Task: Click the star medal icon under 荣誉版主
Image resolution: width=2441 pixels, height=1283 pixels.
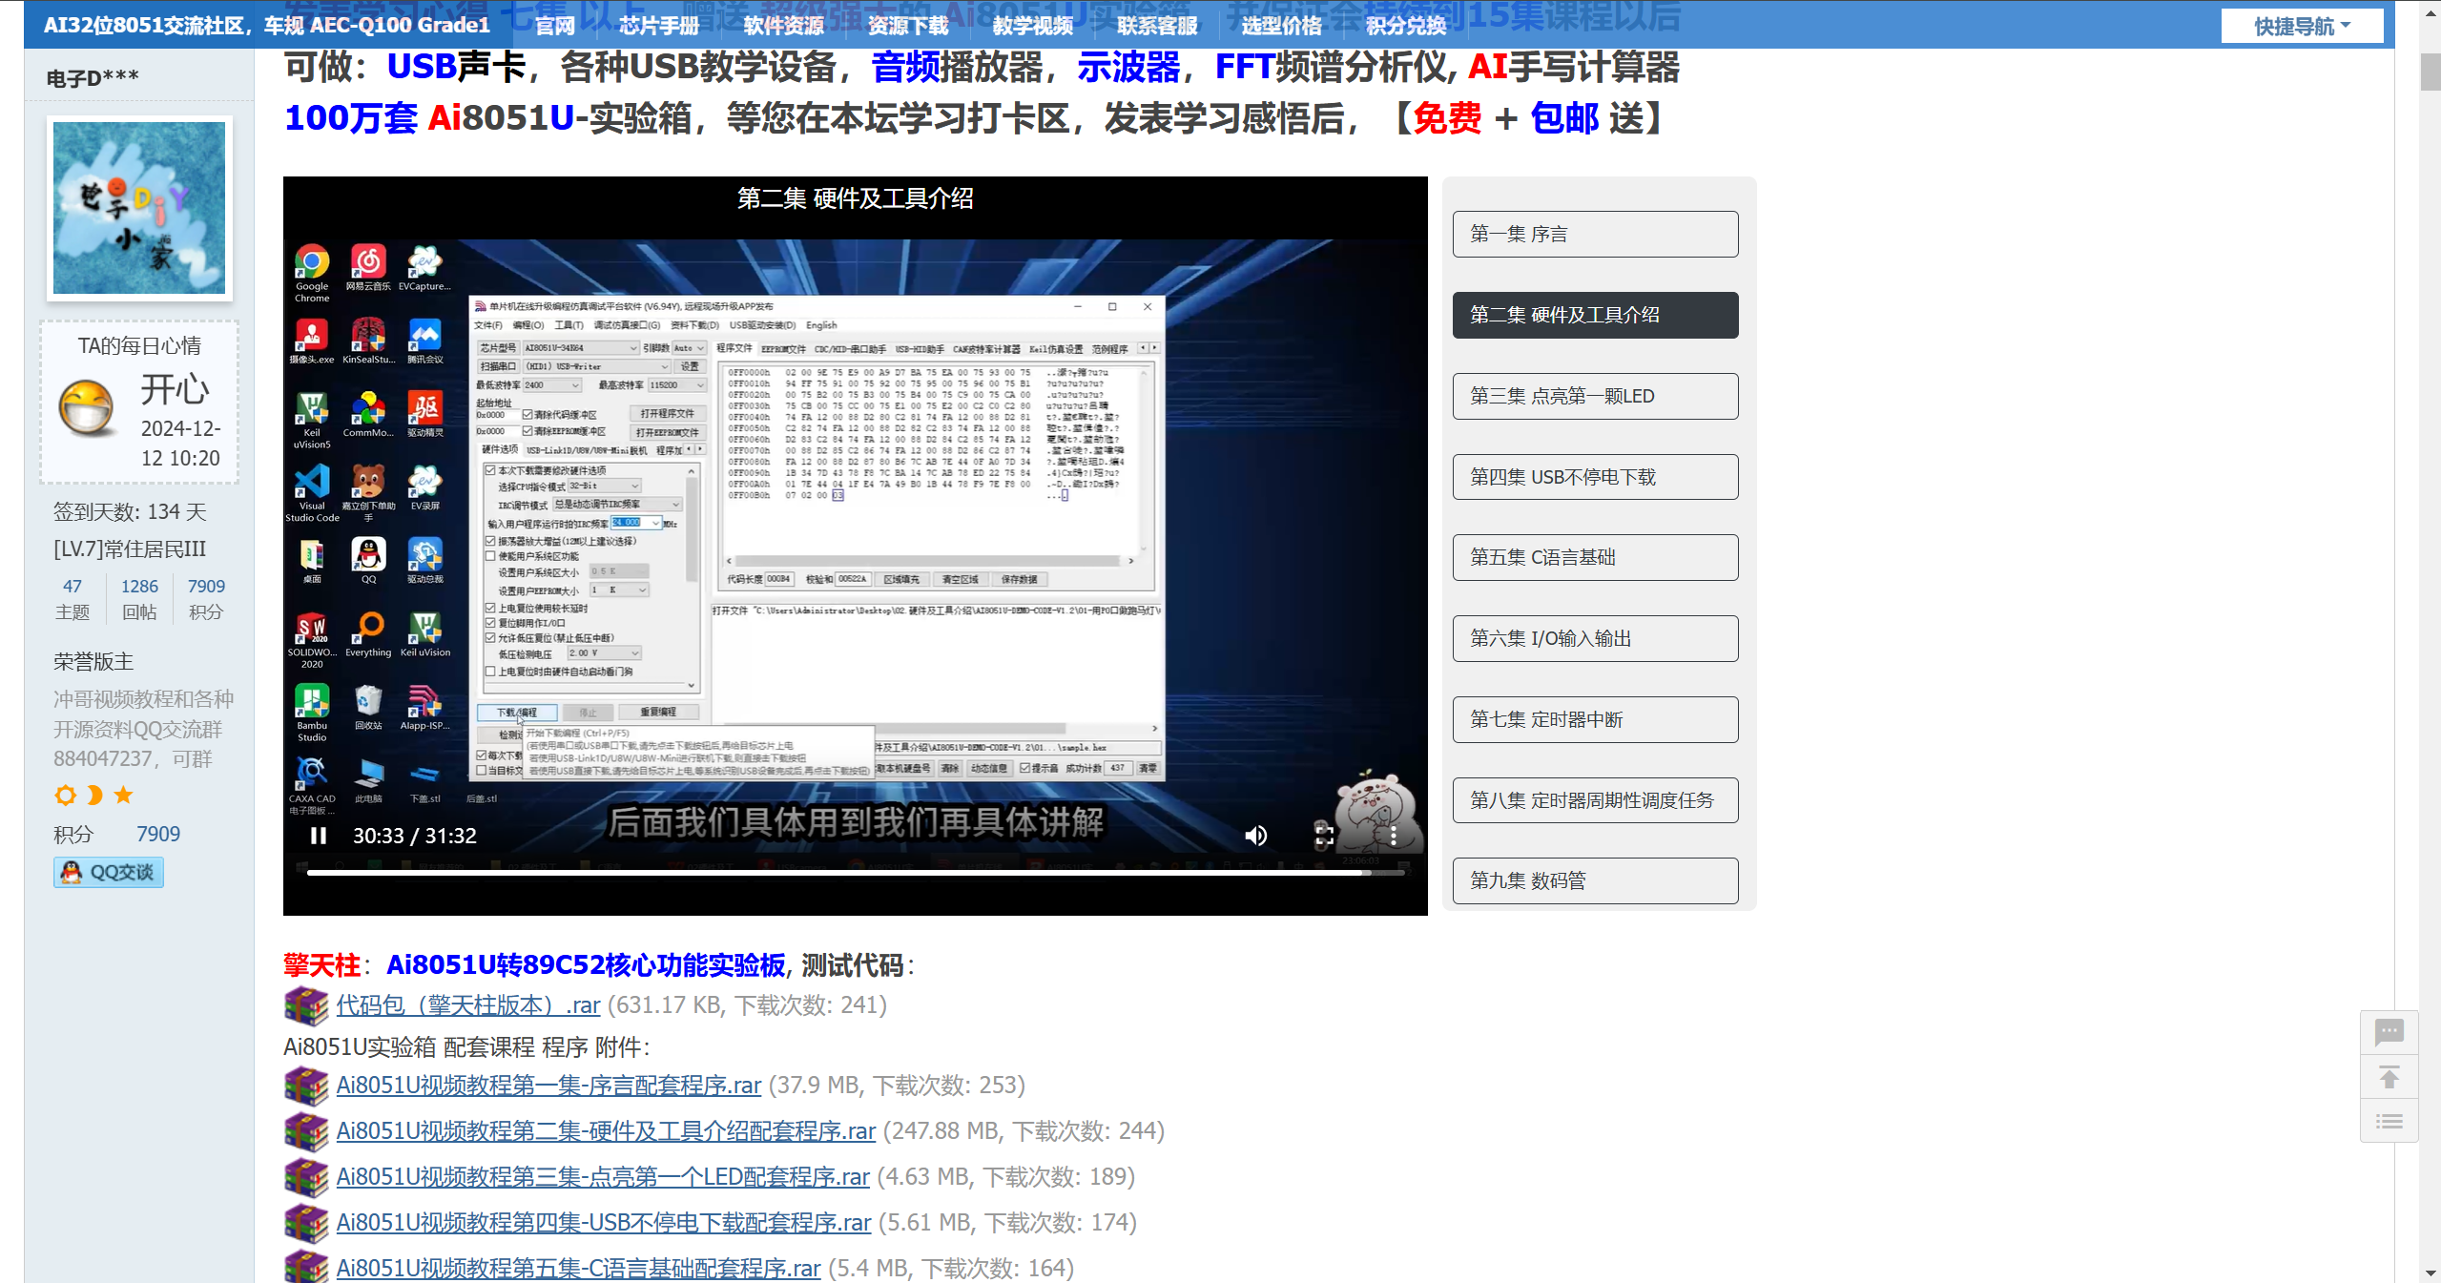Action: (123, 795)
